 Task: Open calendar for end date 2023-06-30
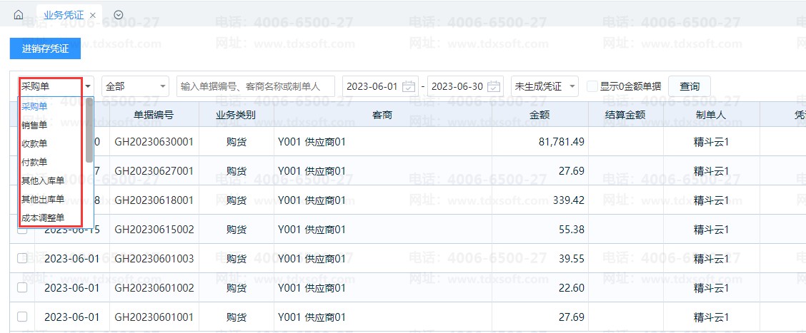(x=494, y=86)
